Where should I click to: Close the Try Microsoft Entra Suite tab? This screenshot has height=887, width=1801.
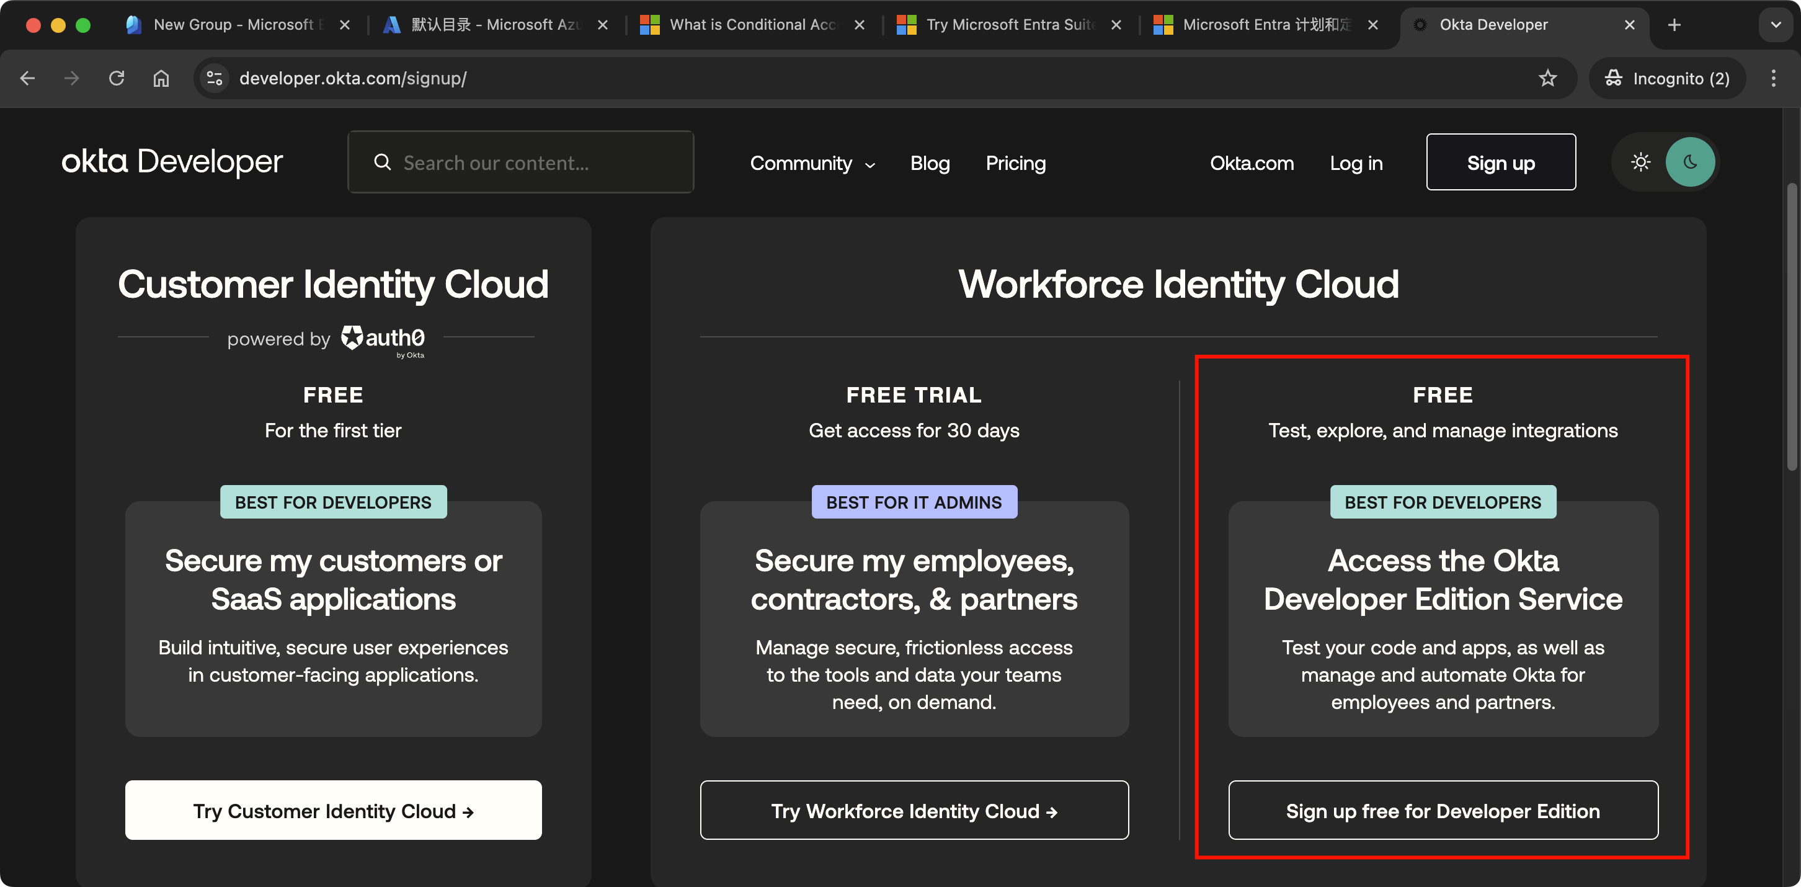point(1116,25)
